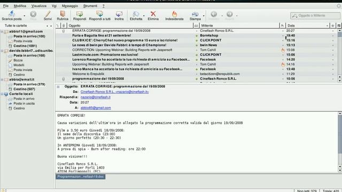Click junk flame icon on 15:08 Tom Cahill row

click(x=283, y=50)
